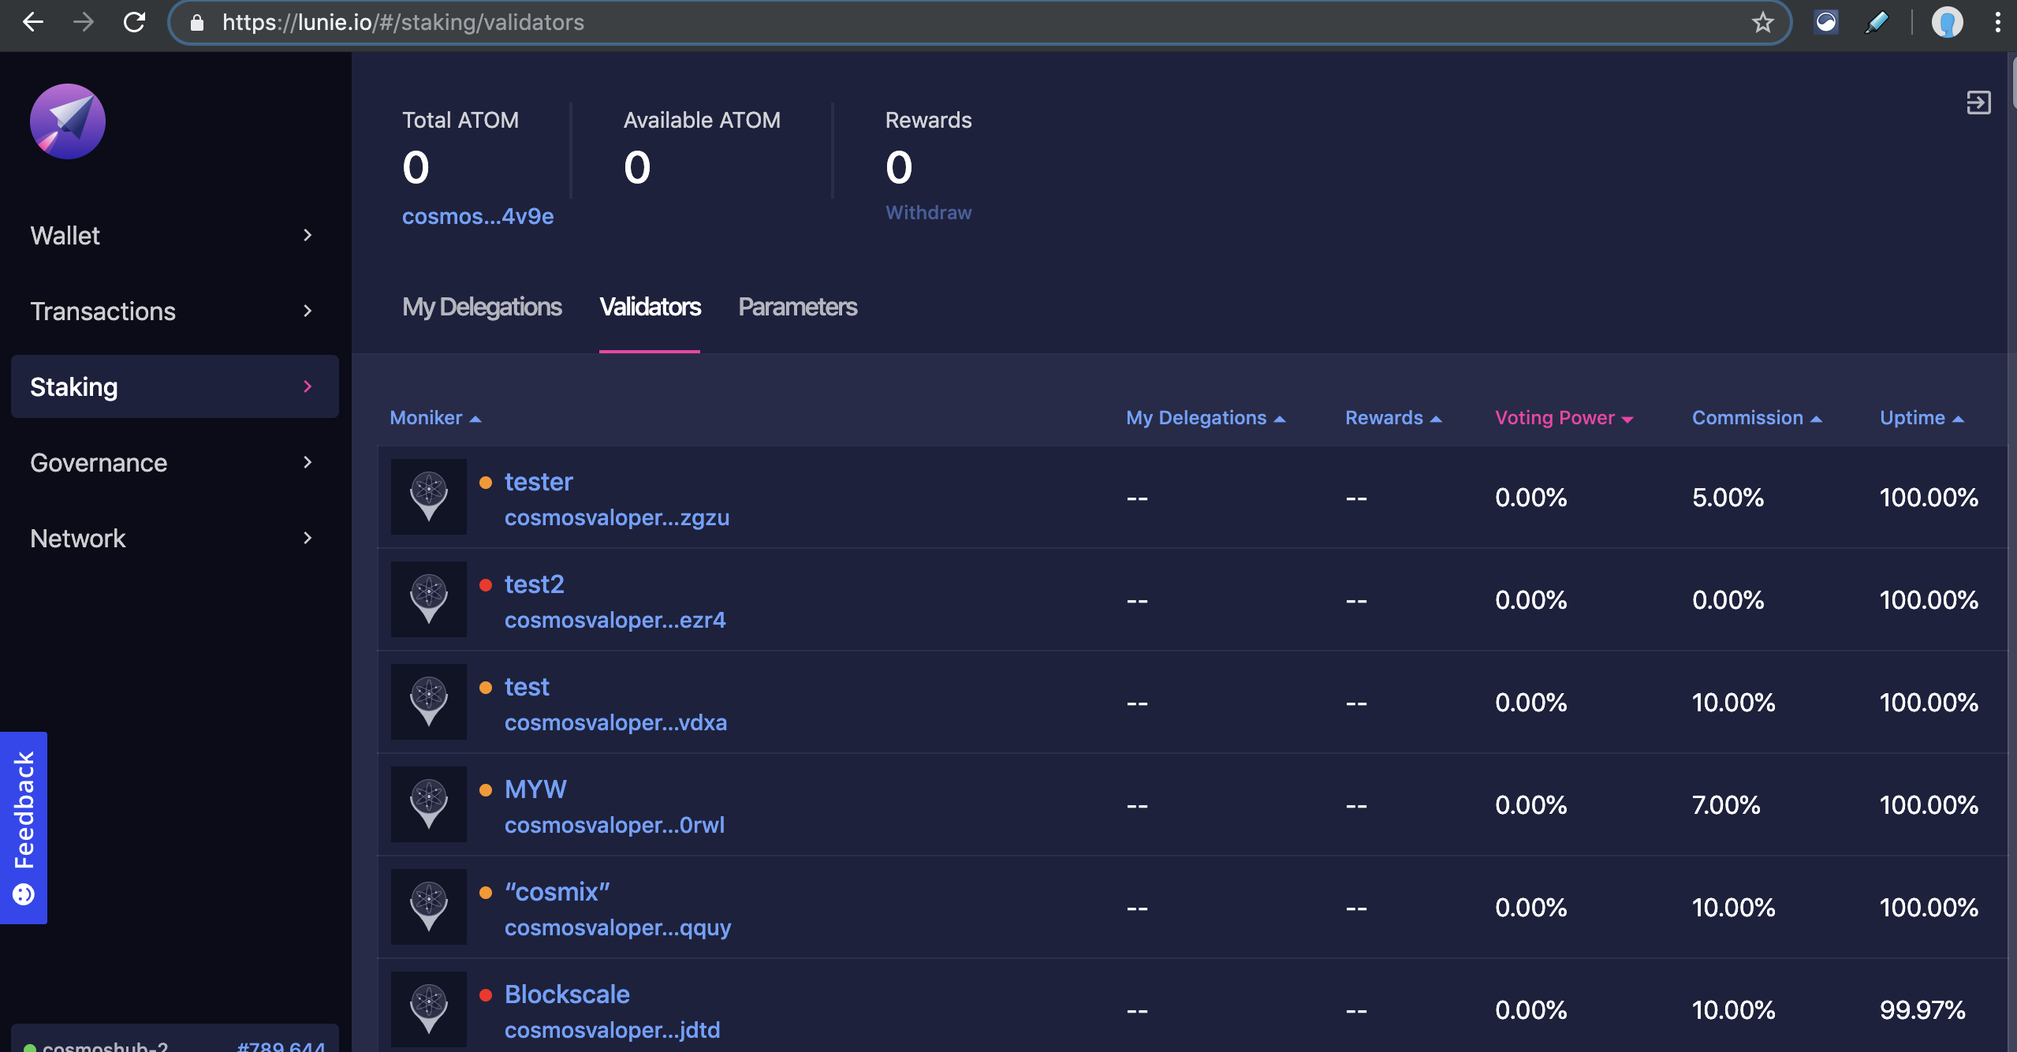Click test2's 0.00% commission value
The width and height of the screenshot is (2017, 1052).
(1728, 599)
